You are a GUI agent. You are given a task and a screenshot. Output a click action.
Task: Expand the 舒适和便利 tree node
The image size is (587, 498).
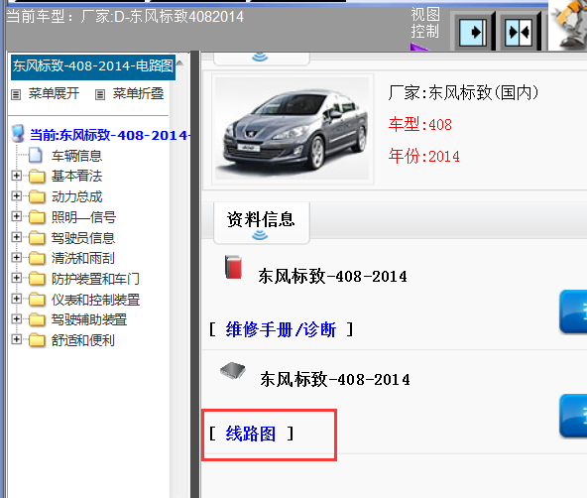tap(16, 339)
